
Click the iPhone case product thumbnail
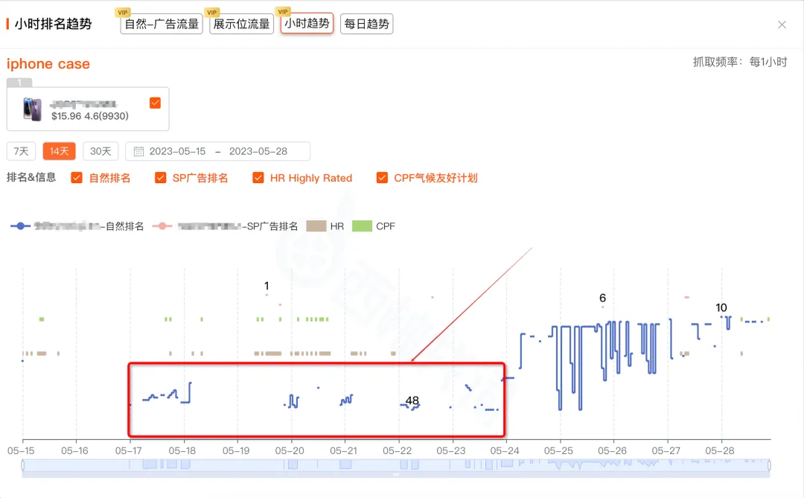(x=32, y=109)
